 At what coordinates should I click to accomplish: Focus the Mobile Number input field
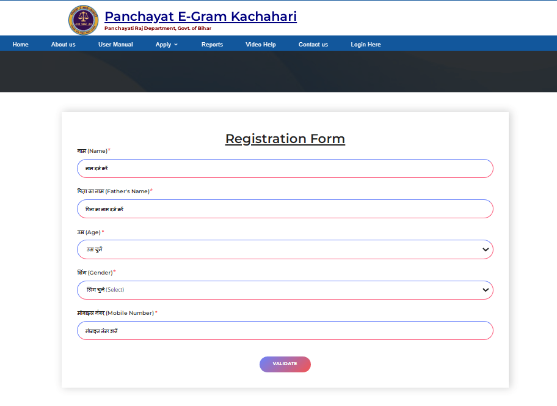[x=285, y=331]
